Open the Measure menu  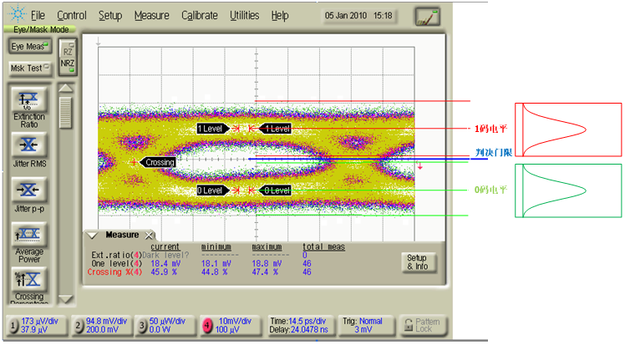[x=151, y=16]
